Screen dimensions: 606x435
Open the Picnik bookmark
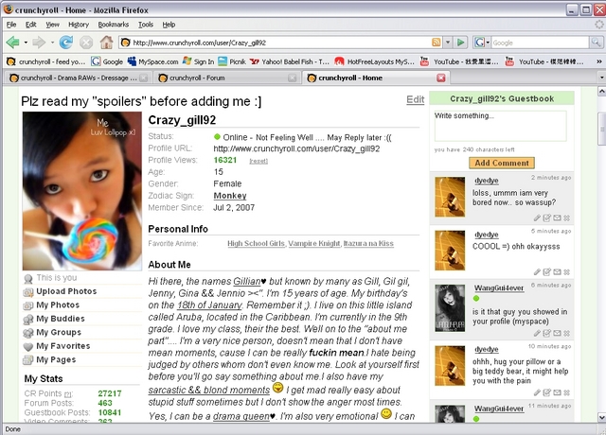click(x=232, y=61)
